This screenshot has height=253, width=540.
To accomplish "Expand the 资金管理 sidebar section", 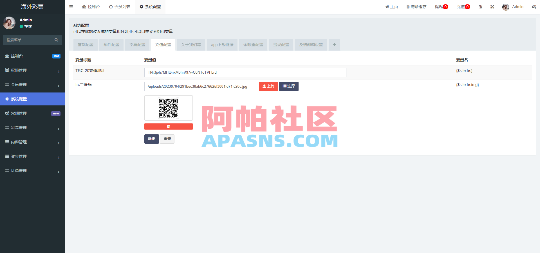I will click(19, 156).
